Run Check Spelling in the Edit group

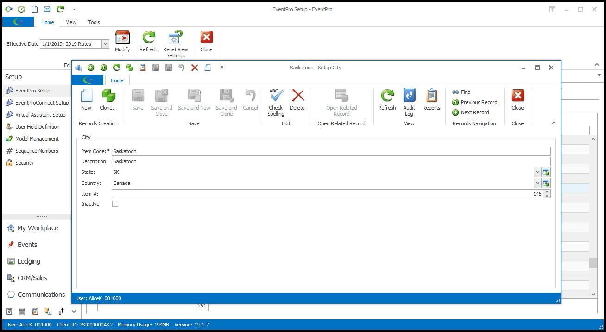(276, 102)
